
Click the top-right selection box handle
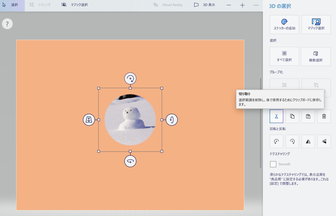pos(162,88)
